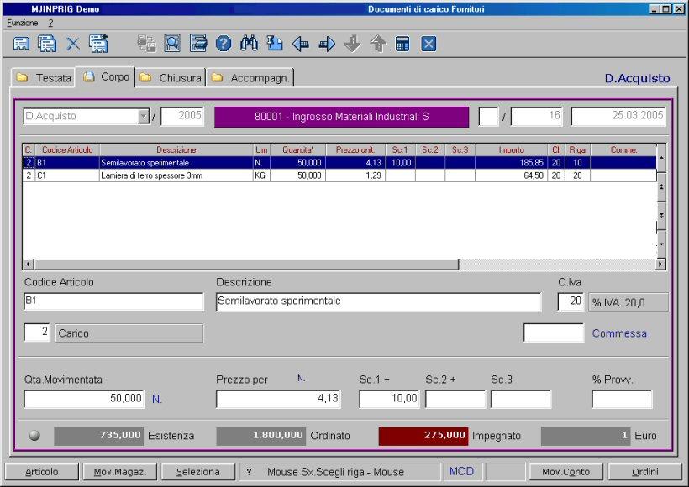Click the question mark in the status bar
Screen dimensions: 689x487
(250, 472)
